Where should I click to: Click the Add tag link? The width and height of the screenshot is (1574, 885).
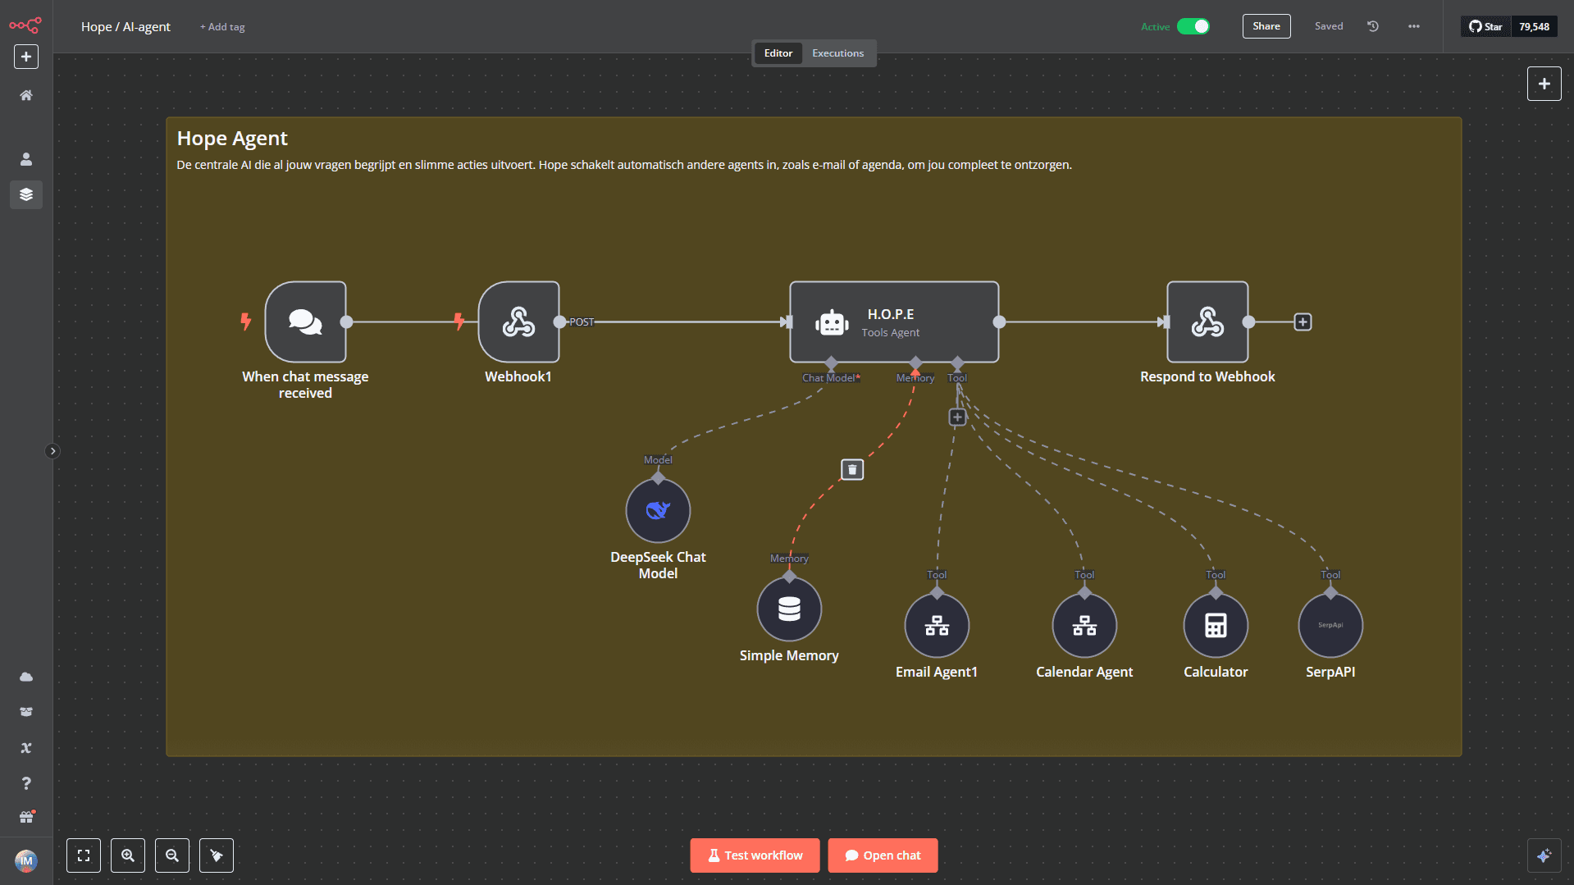(222, 27)
